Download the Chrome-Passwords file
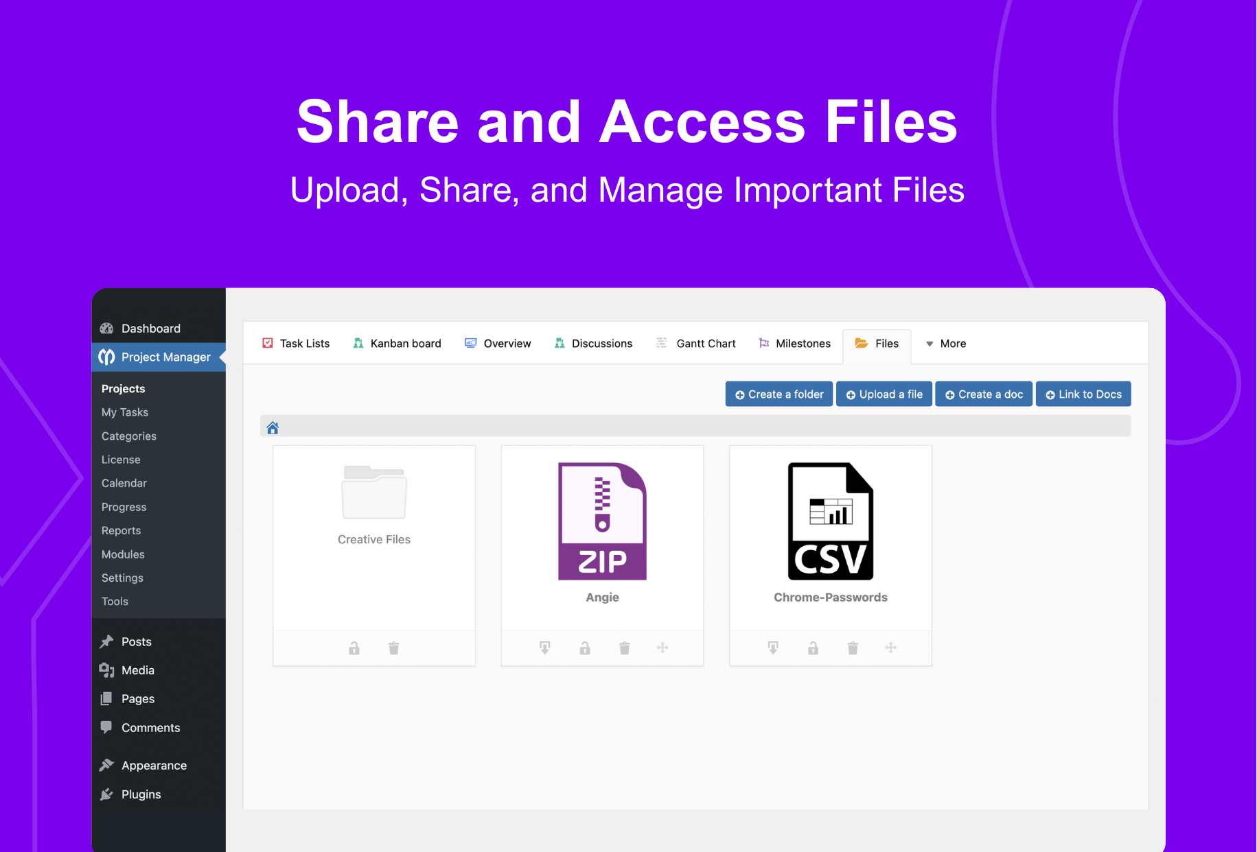Viewport: 1257px width, 852px height. tap(773, 648)
